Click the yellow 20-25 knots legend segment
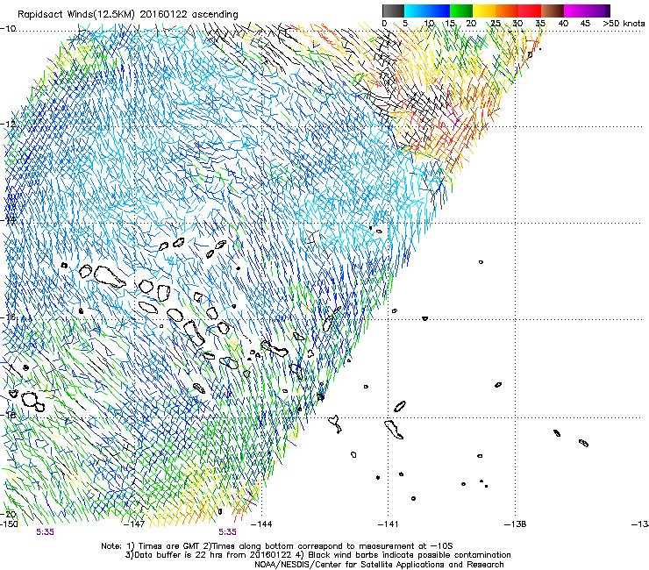 click(x=484, y=11)
